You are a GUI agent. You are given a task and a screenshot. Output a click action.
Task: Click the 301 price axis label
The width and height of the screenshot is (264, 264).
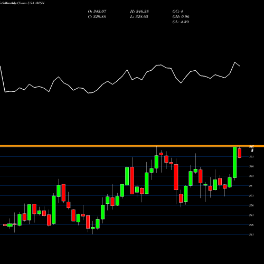click(x=251, y=176)
